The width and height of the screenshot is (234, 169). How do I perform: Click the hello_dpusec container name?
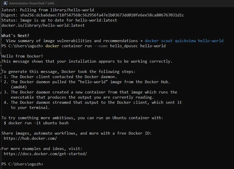124,46
